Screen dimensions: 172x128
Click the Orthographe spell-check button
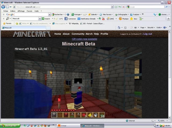point(121,14)
